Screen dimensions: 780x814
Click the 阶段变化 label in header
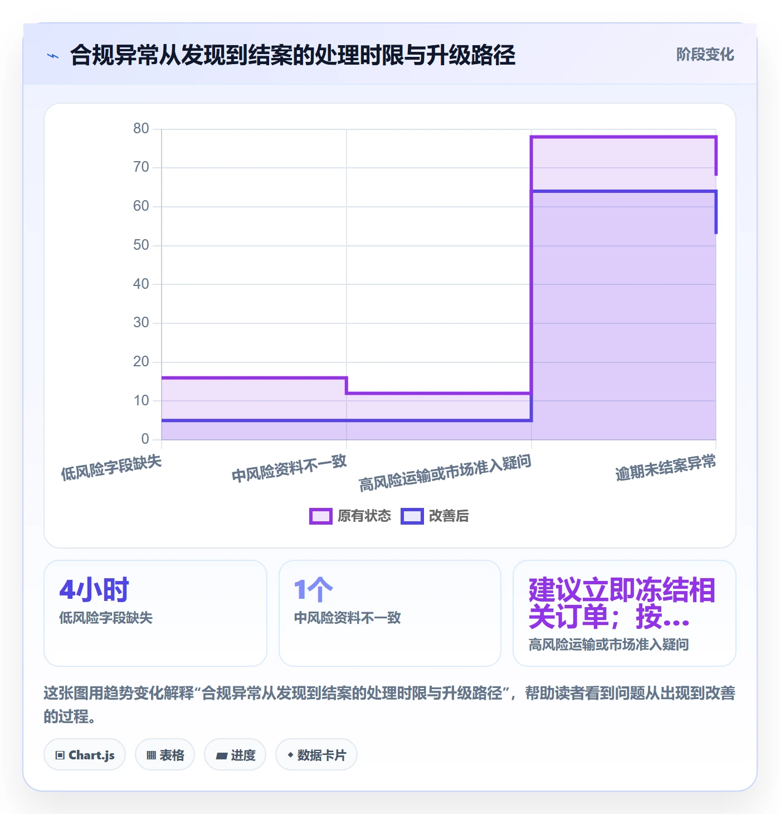pos(705,55)
